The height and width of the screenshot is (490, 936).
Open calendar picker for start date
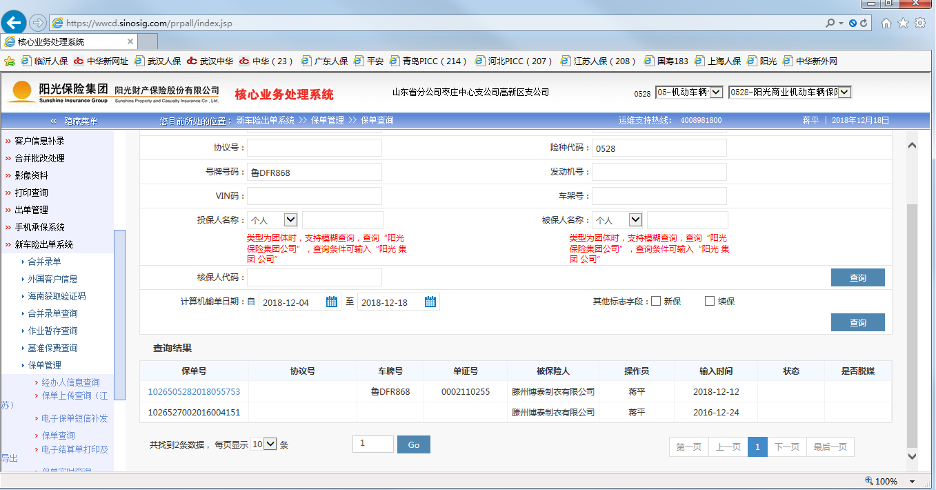pyautogui.click(x=332, y=302)
